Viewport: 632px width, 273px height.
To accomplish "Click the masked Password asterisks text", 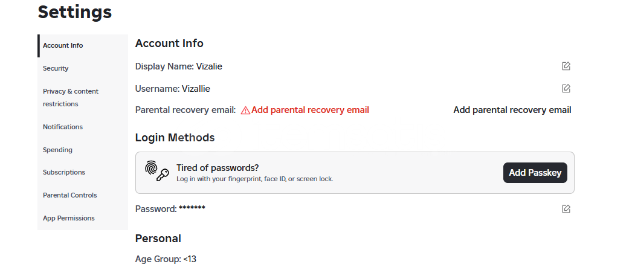I will 192,208.
